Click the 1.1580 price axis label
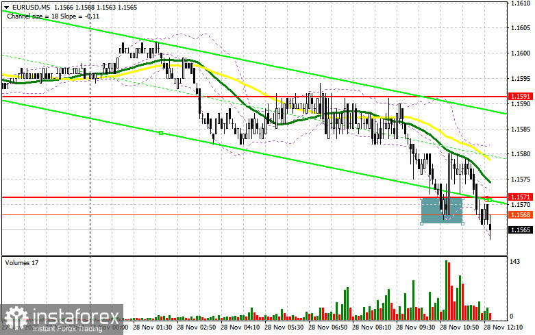This screenshot has height=335, width=535. pos(521,154)
